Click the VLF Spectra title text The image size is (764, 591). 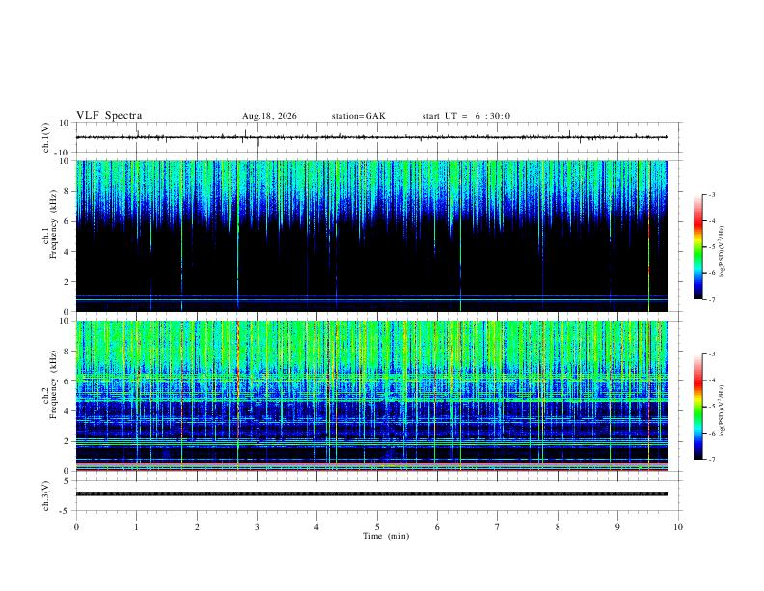pyautogui.click(x=109, y=116)
